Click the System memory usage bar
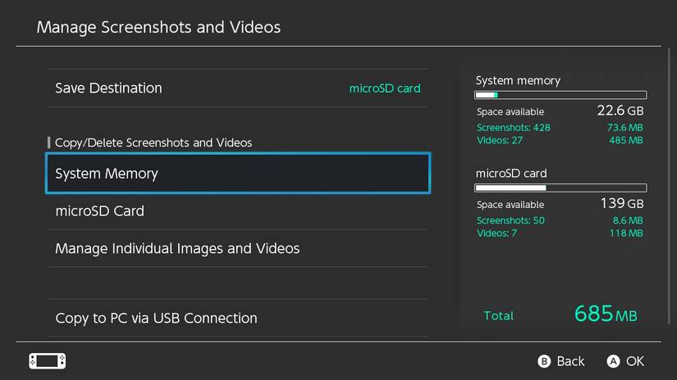This screenshot has height=380, width=677. click(x=560, y=95)
